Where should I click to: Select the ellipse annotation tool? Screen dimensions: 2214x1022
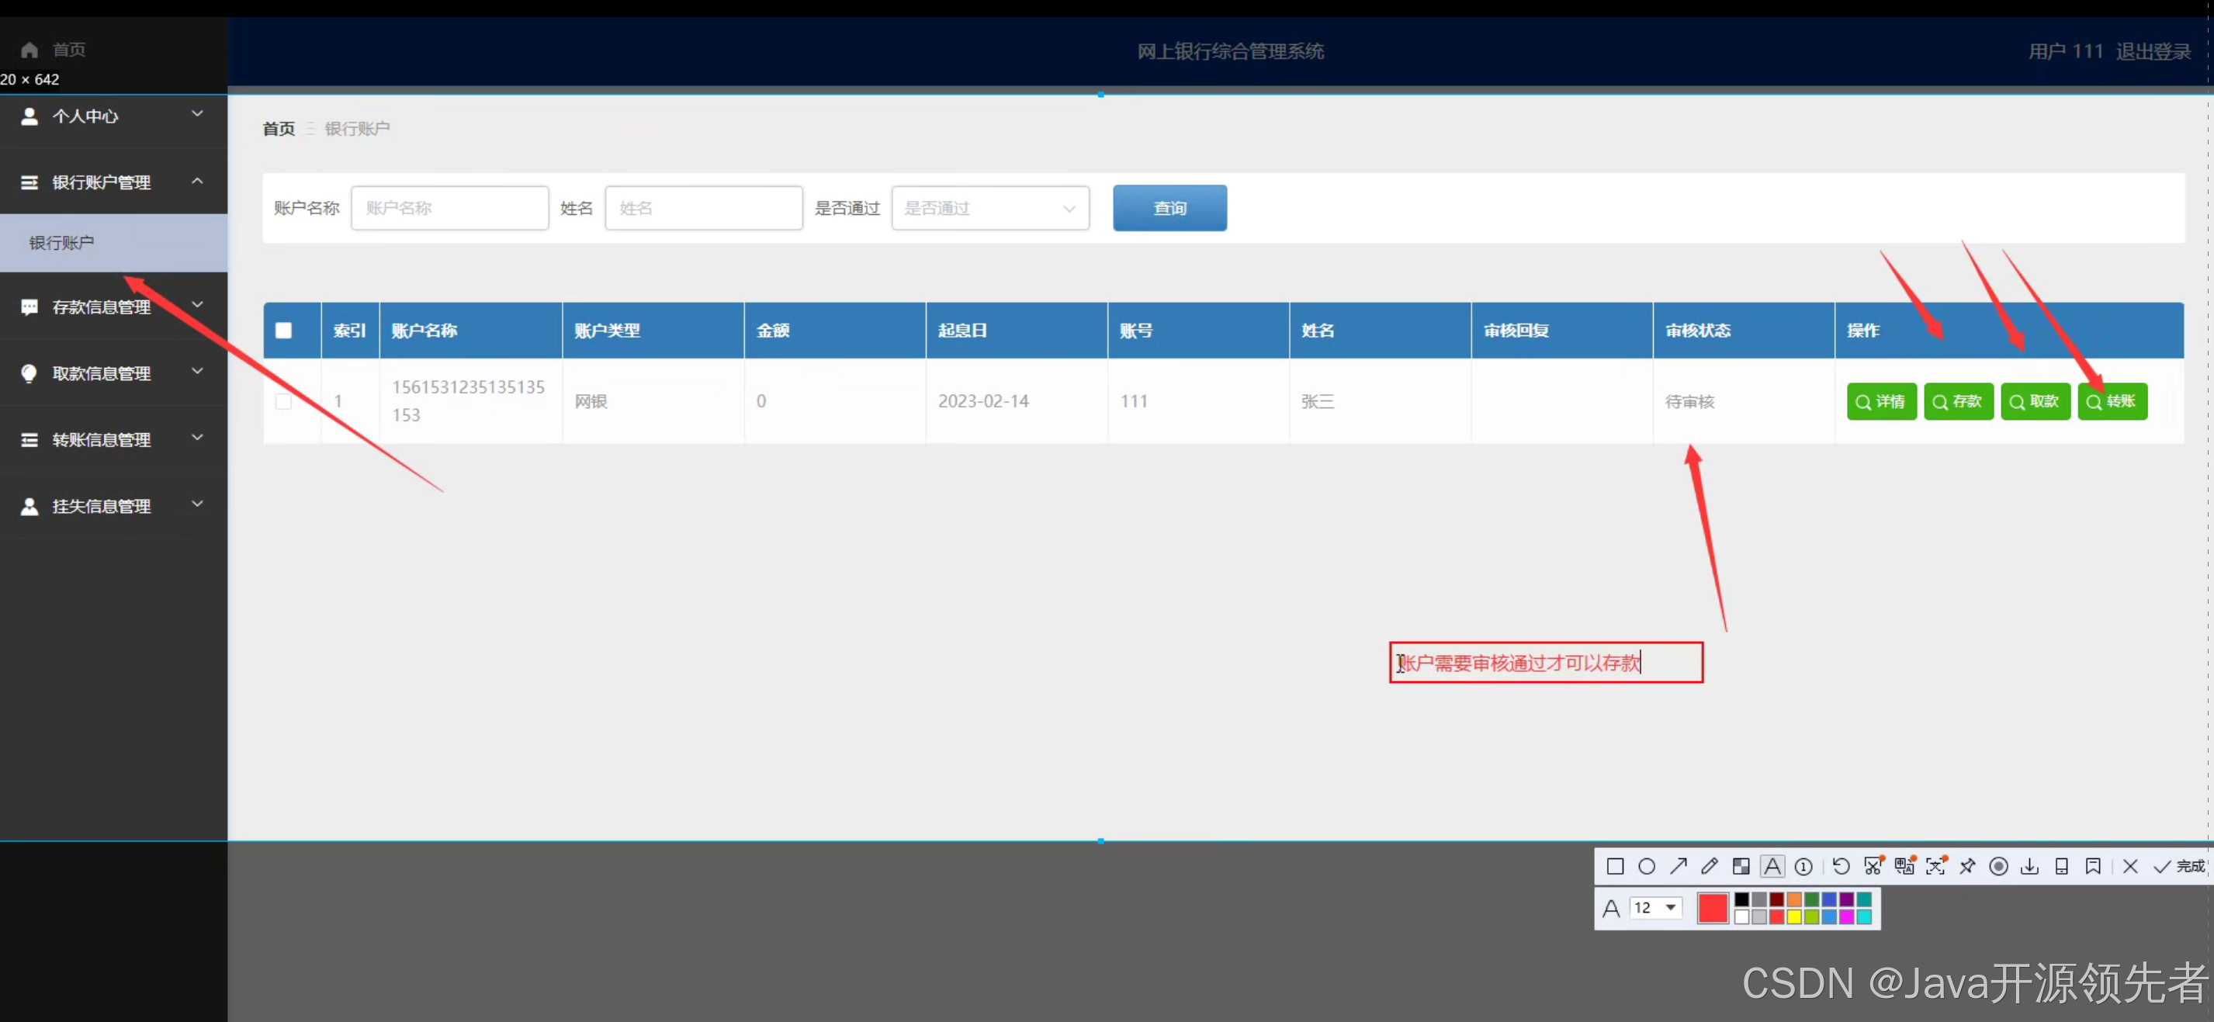click(1647, 867)
